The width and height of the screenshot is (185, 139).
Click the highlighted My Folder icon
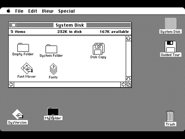(53, 111)
